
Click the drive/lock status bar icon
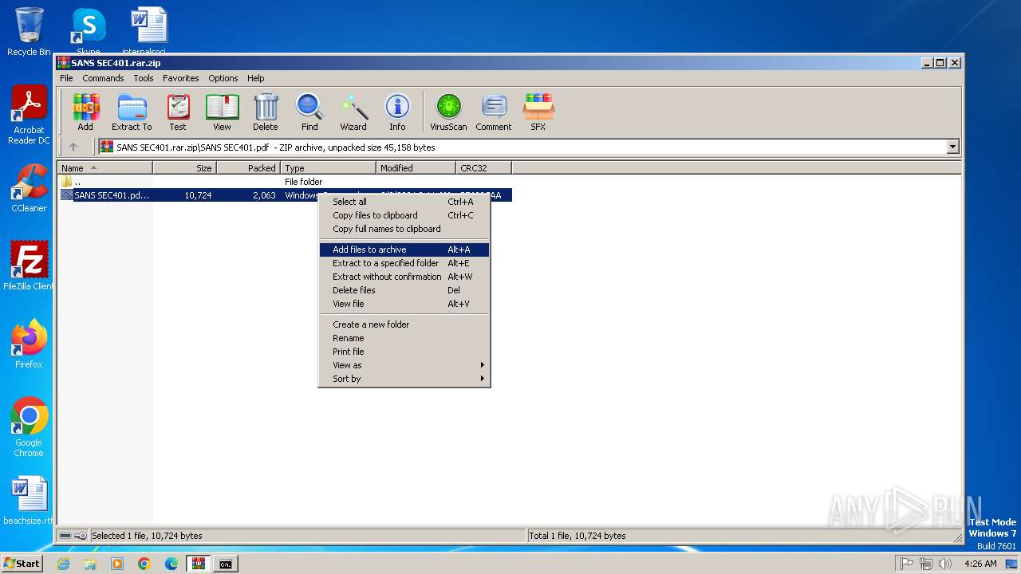[73, 536]
